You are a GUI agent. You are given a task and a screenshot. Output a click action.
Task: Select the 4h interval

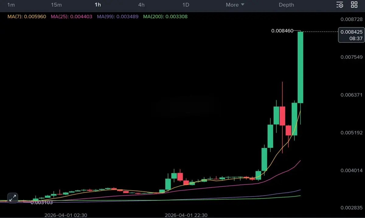click(141, 5)
